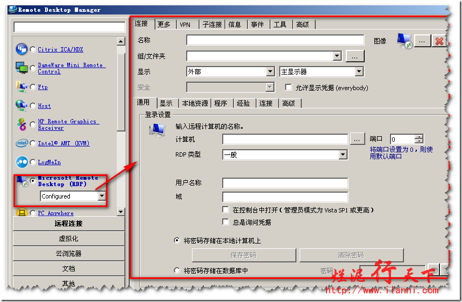Viewport: 462px width, 302px height.
Task: Check 在控制台中打开 option
Action: [226, 209]
